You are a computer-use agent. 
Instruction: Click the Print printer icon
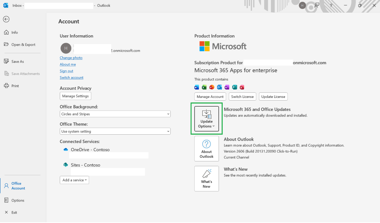6,86
